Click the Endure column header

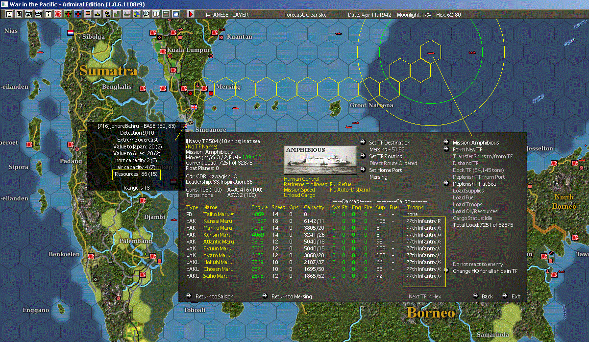(259, 208)
